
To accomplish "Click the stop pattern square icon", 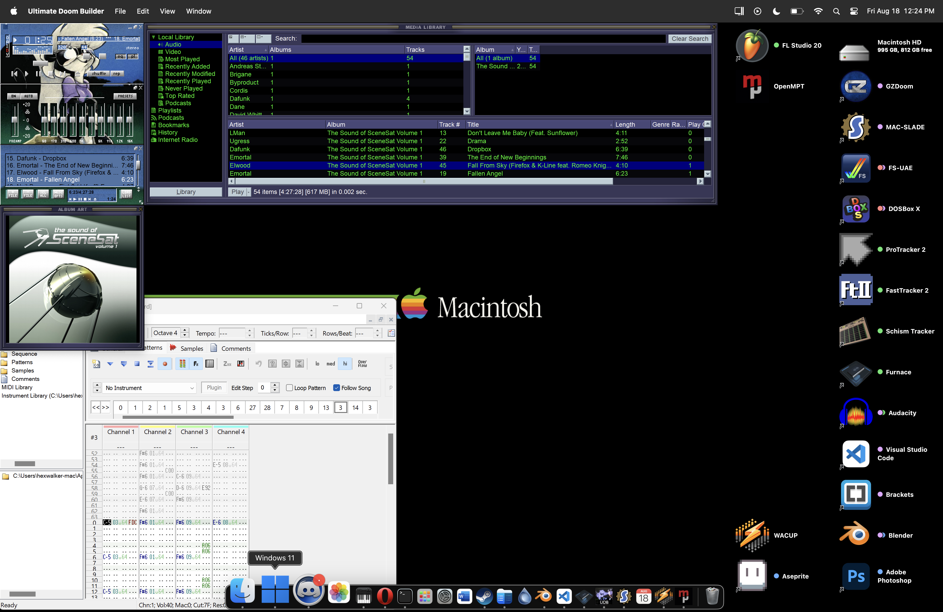I will pyautogui.click(x=137, y=364).
